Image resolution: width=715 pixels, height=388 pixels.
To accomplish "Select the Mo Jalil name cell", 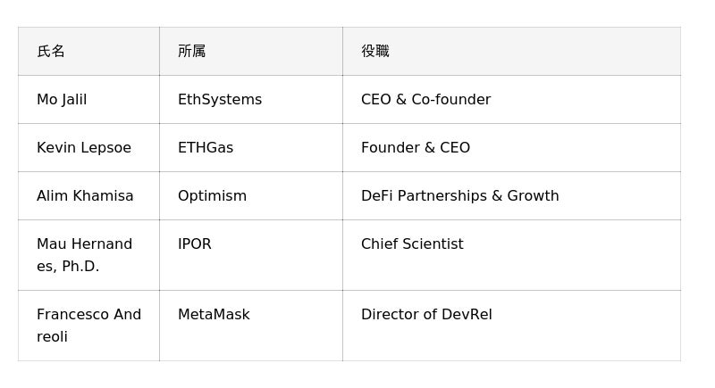I will [88, 99].
